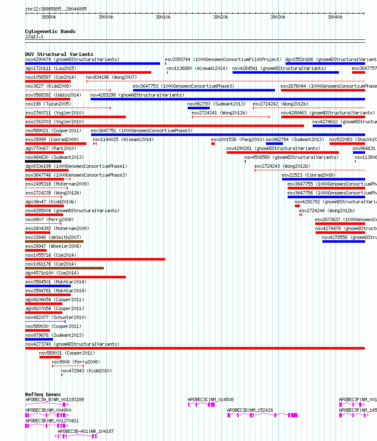The width and height of the screenshot is (377, 441).
Task: Select nsv1144025 (Alsmadi2014) label
Action: coord(123,139)
